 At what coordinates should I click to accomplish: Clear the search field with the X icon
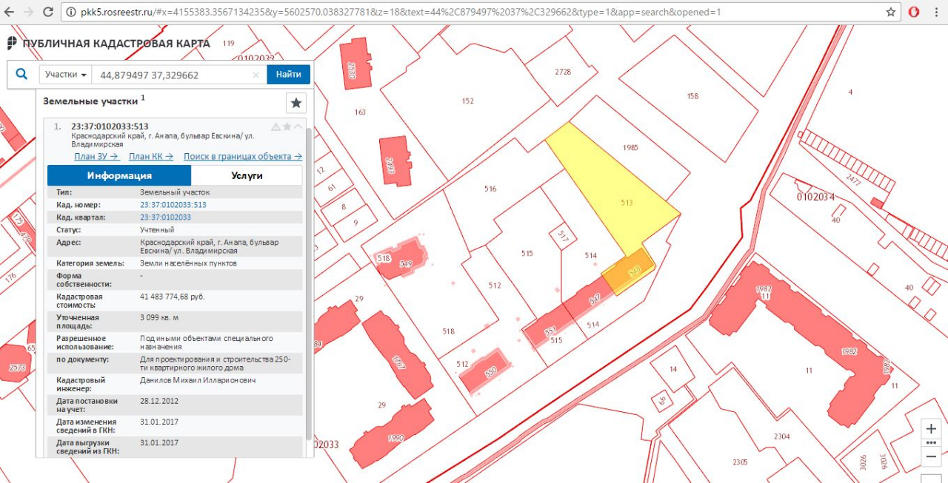pos(256,75)
